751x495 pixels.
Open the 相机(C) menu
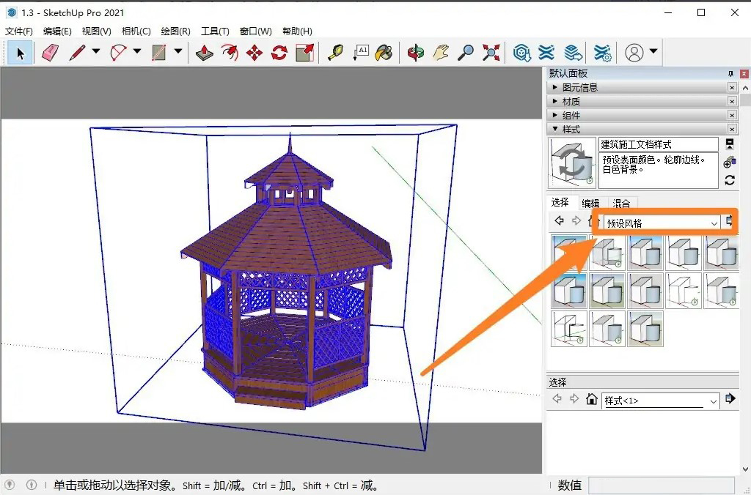click(136, 31)
